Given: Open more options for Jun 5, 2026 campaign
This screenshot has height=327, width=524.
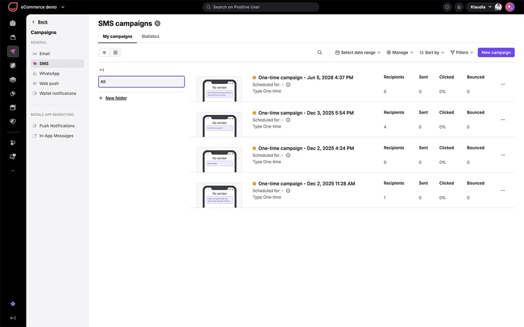Looking at the screenshot, I should point(503,84).
